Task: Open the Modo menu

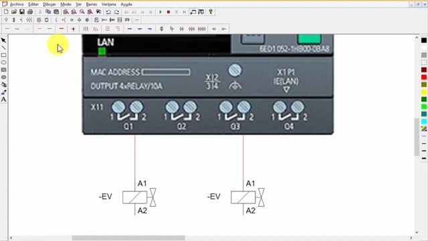Action: (66, 5)
